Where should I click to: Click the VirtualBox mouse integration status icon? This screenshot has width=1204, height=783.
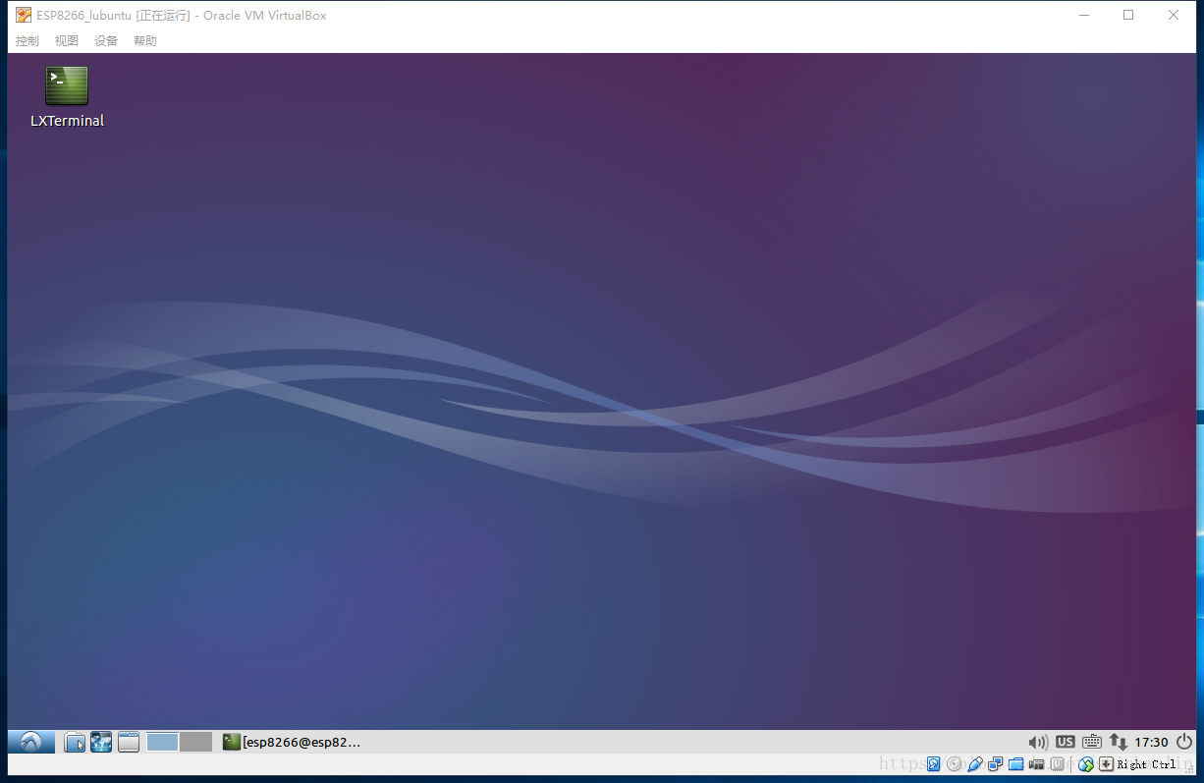(x=1086, y=763)
